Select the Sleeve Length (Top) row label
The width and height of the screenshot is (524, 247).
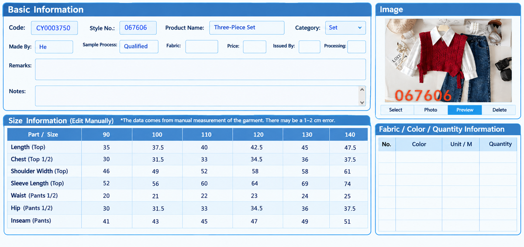click(x=37, y=183)
